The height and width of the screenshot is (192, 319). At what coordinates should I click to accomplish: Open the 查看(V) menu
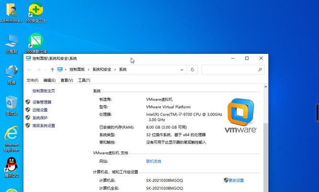click(67, 80)
